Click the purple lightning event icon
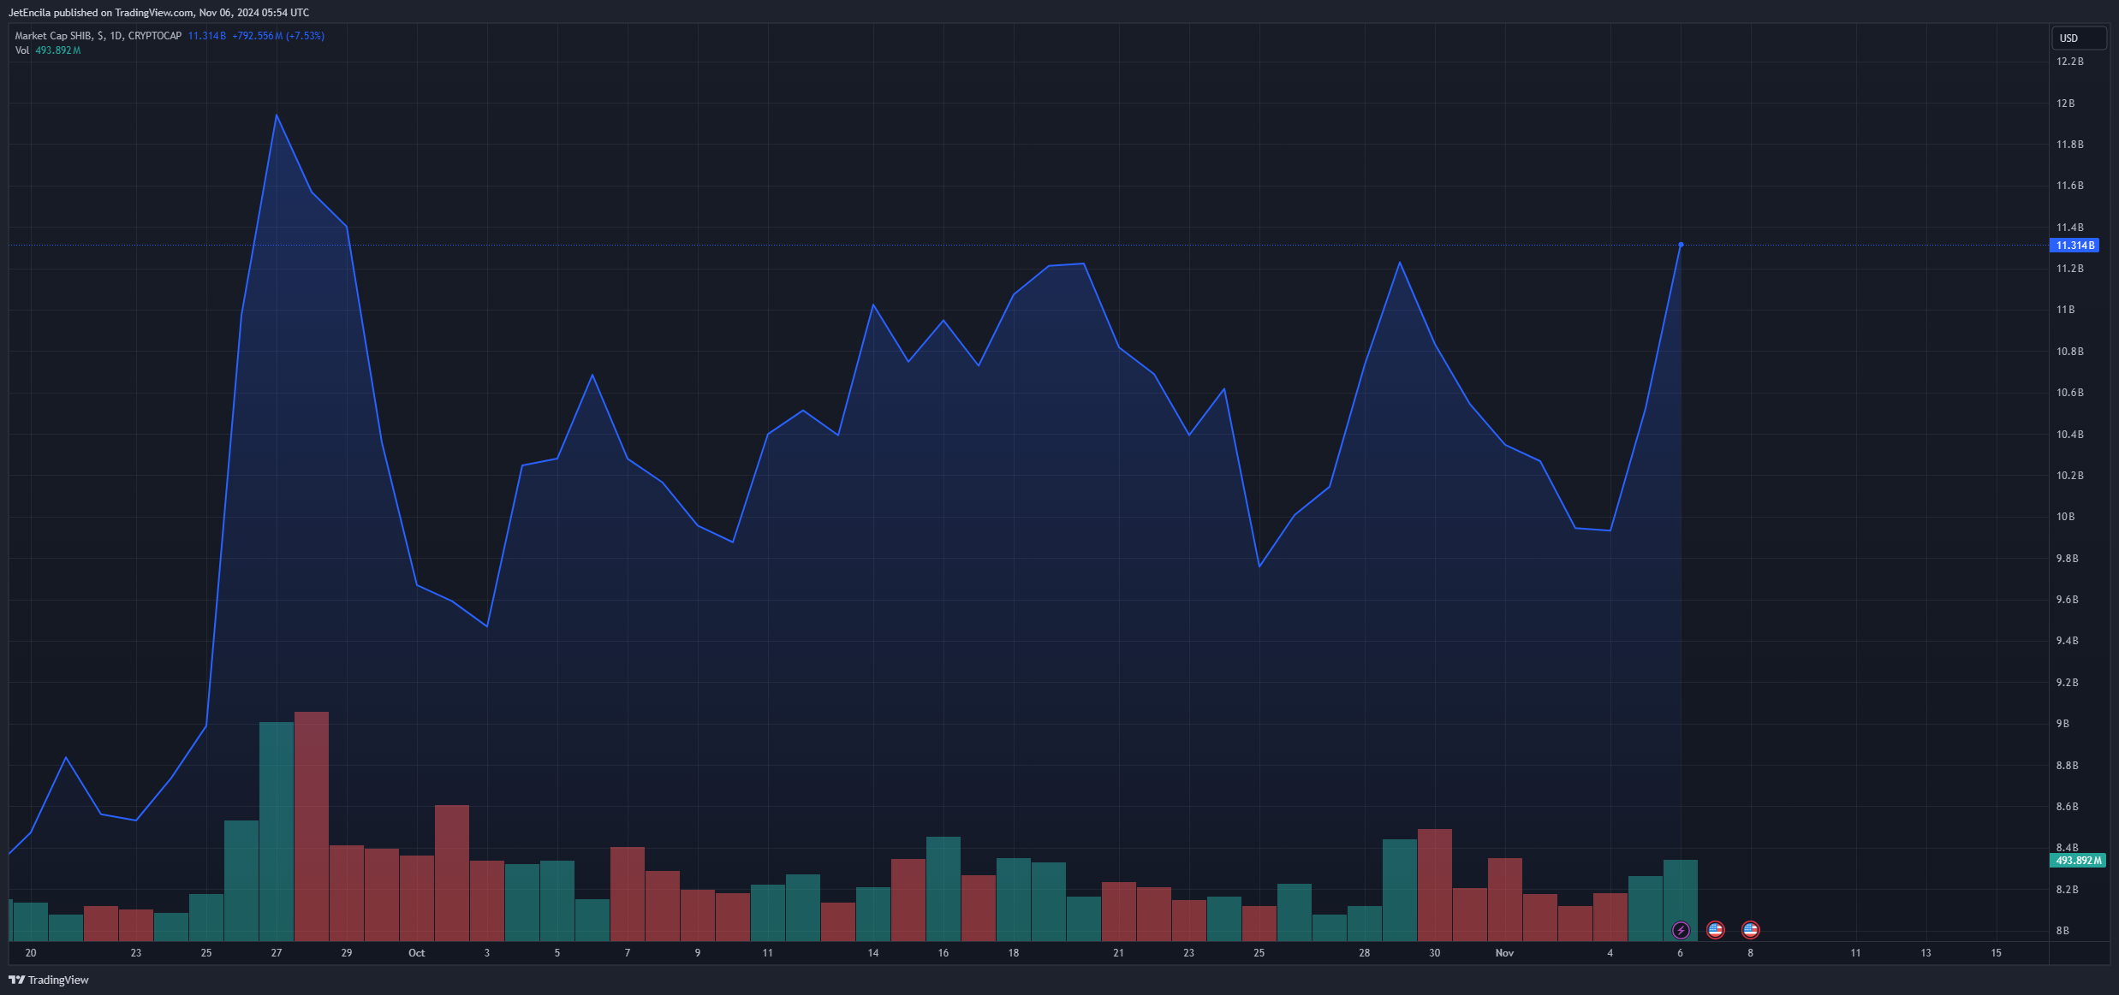Screen dimensions: 2119x995 click(1681, 930)
